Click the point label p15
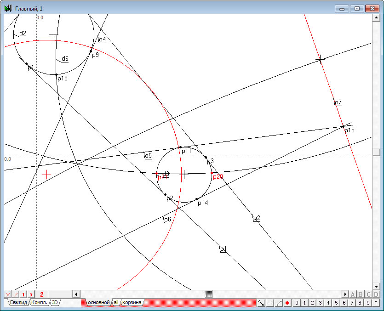 350,130
